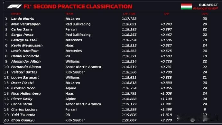Select Zhou Guanyu's lap time 1:20.067
The image size is (222, 125).
pyautogui.click(x=129, y=120)
